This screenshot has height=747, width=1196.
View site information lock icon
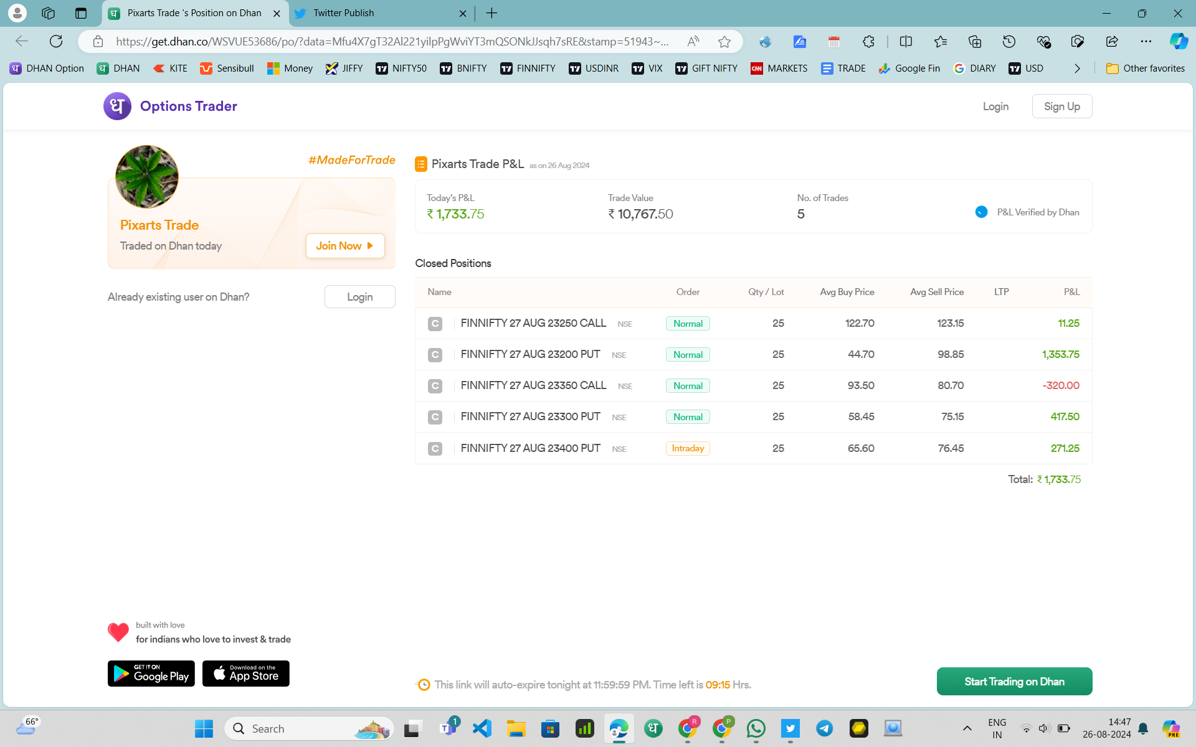(x=98, y=42)
